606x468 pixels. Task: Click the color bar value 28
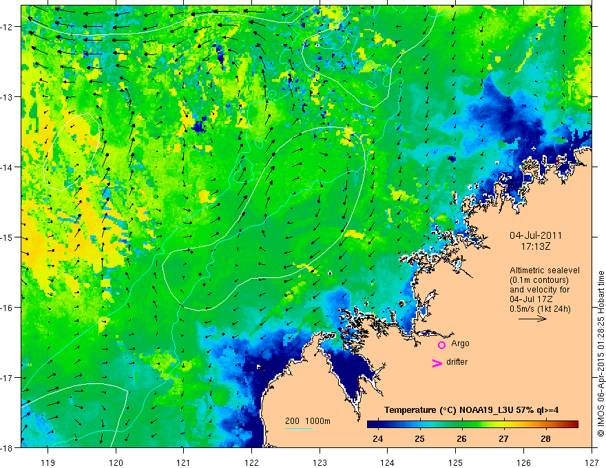[x=545, y=439]
